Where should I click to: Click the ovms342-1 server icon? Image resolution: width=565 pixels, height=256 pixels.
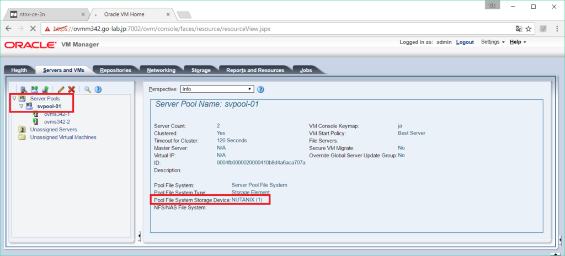[x=36, y=114]
